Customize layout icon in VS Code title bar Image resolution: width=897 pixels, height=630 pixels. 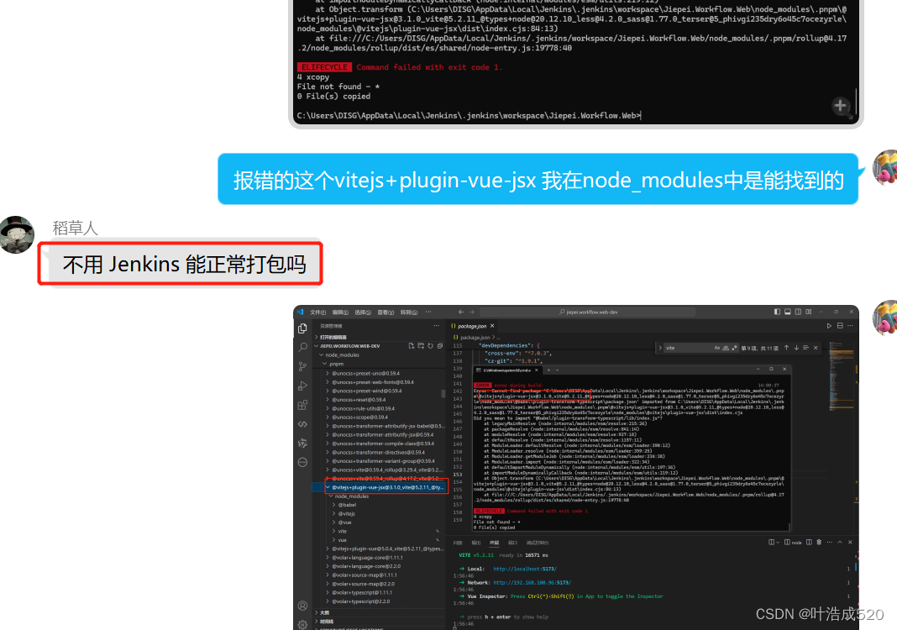pos(809,312)
